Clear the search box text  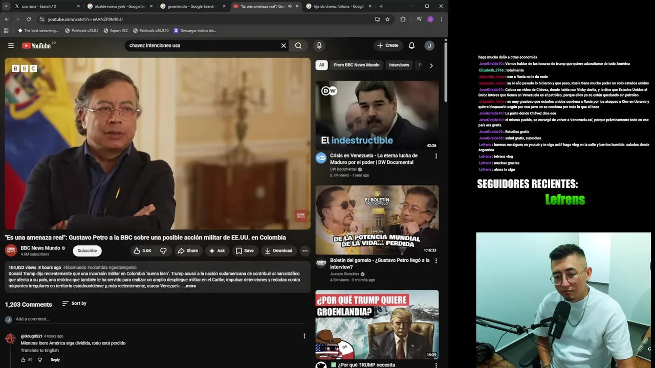[283, 45]
